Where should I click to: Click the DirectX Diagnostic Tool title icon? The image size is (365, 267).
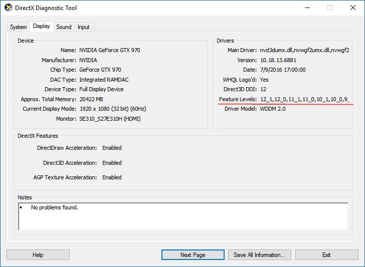click(x=8, y=8)
